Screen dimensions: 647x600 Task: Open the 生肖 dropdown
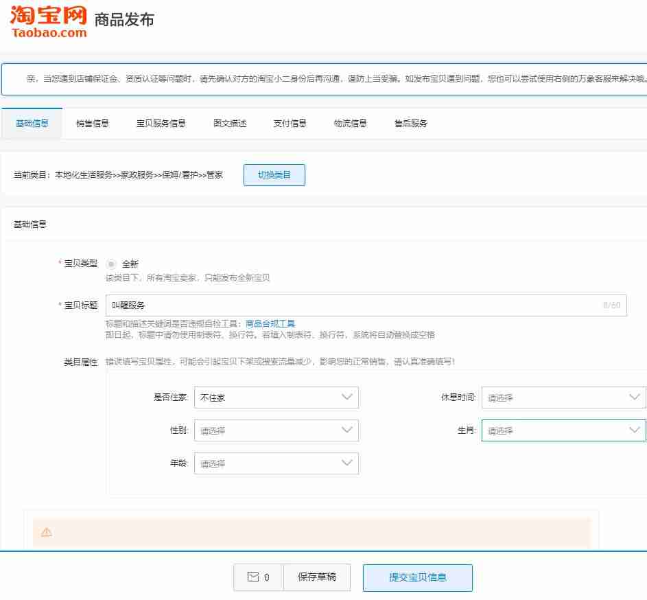tap(563, 430)
